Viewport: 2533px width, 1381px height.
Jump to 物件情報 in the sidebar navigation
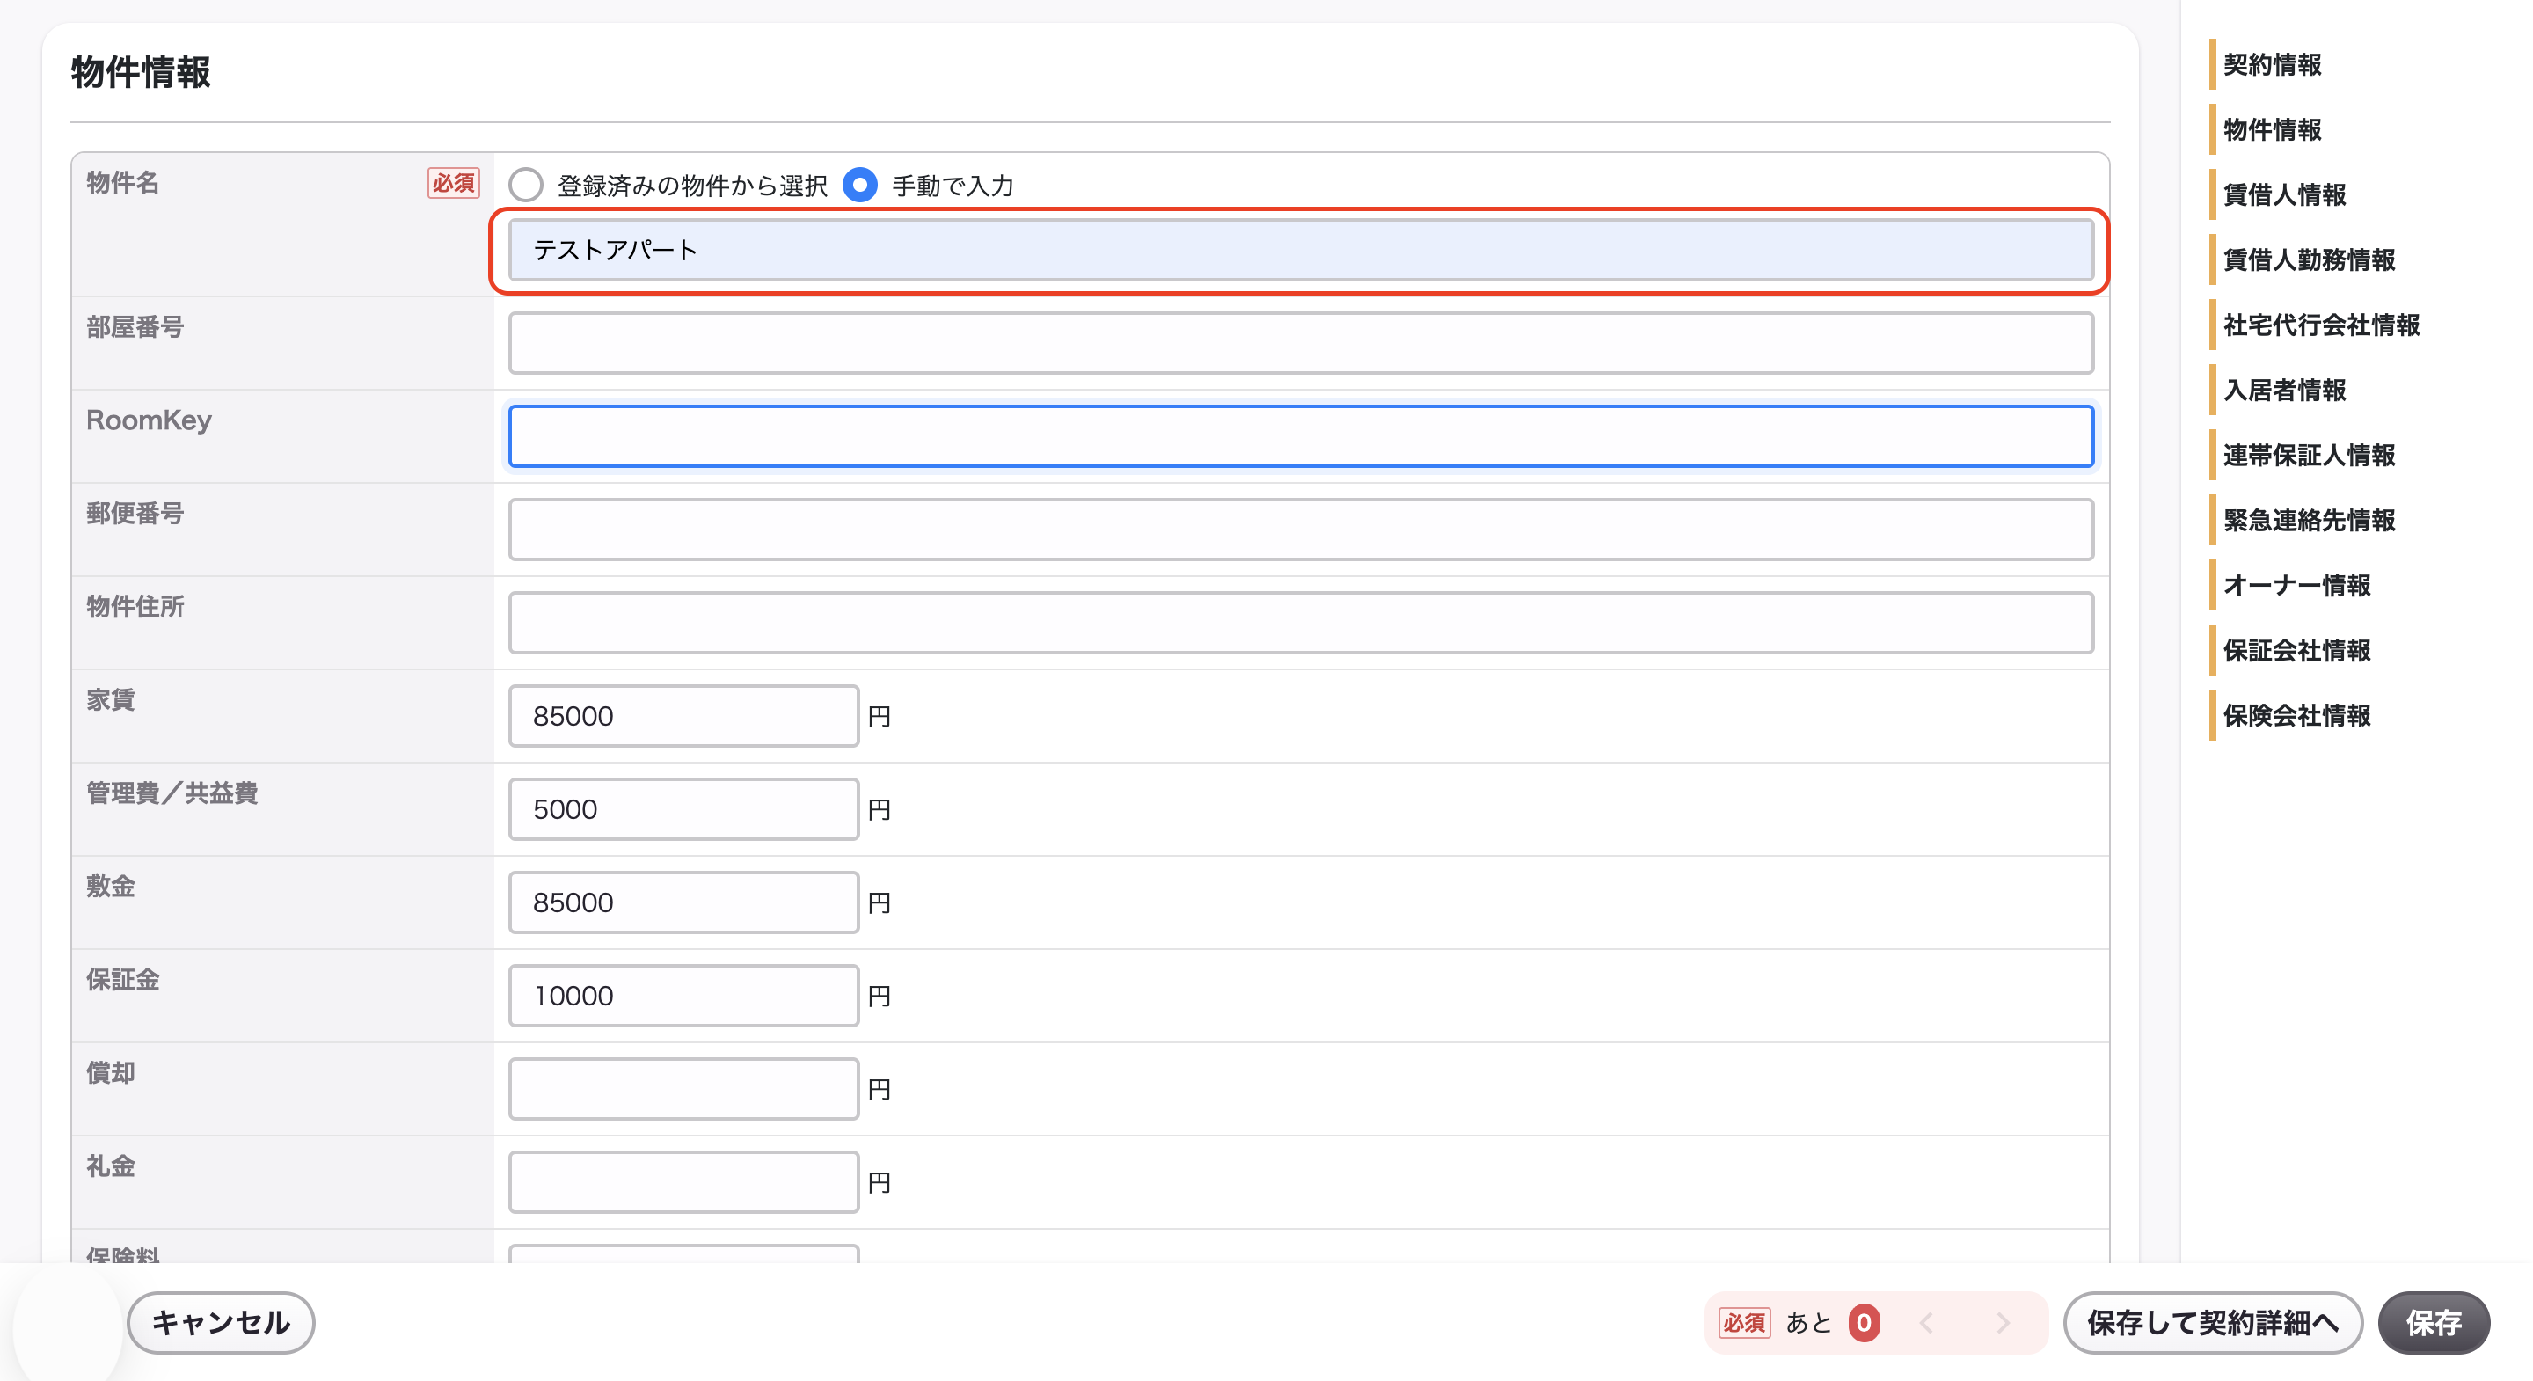(2272, 130)
